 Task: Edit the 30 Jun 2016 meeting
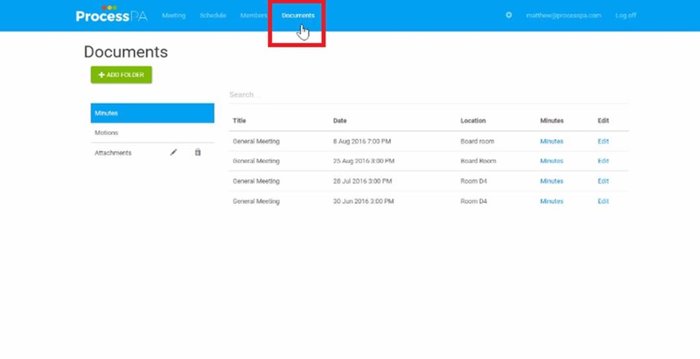coord(603,201)
